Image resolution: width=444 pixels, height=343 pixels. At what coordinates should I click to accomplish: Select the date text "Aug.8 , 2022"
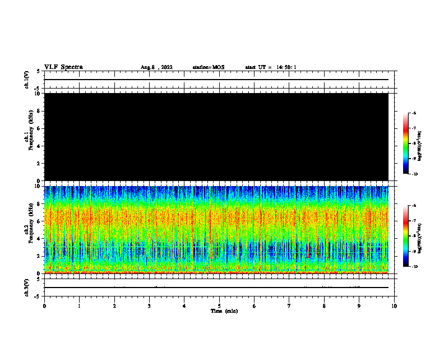pyautogui.click(x=156, y=67)
